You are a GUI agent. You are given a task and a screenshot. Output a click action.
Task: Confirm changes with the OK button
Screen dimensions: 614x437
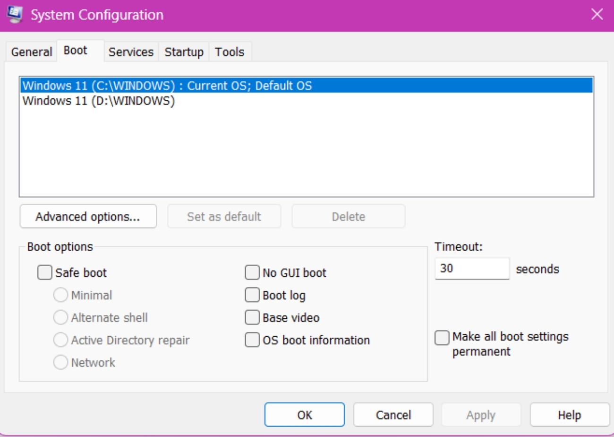tap(305, 415)
